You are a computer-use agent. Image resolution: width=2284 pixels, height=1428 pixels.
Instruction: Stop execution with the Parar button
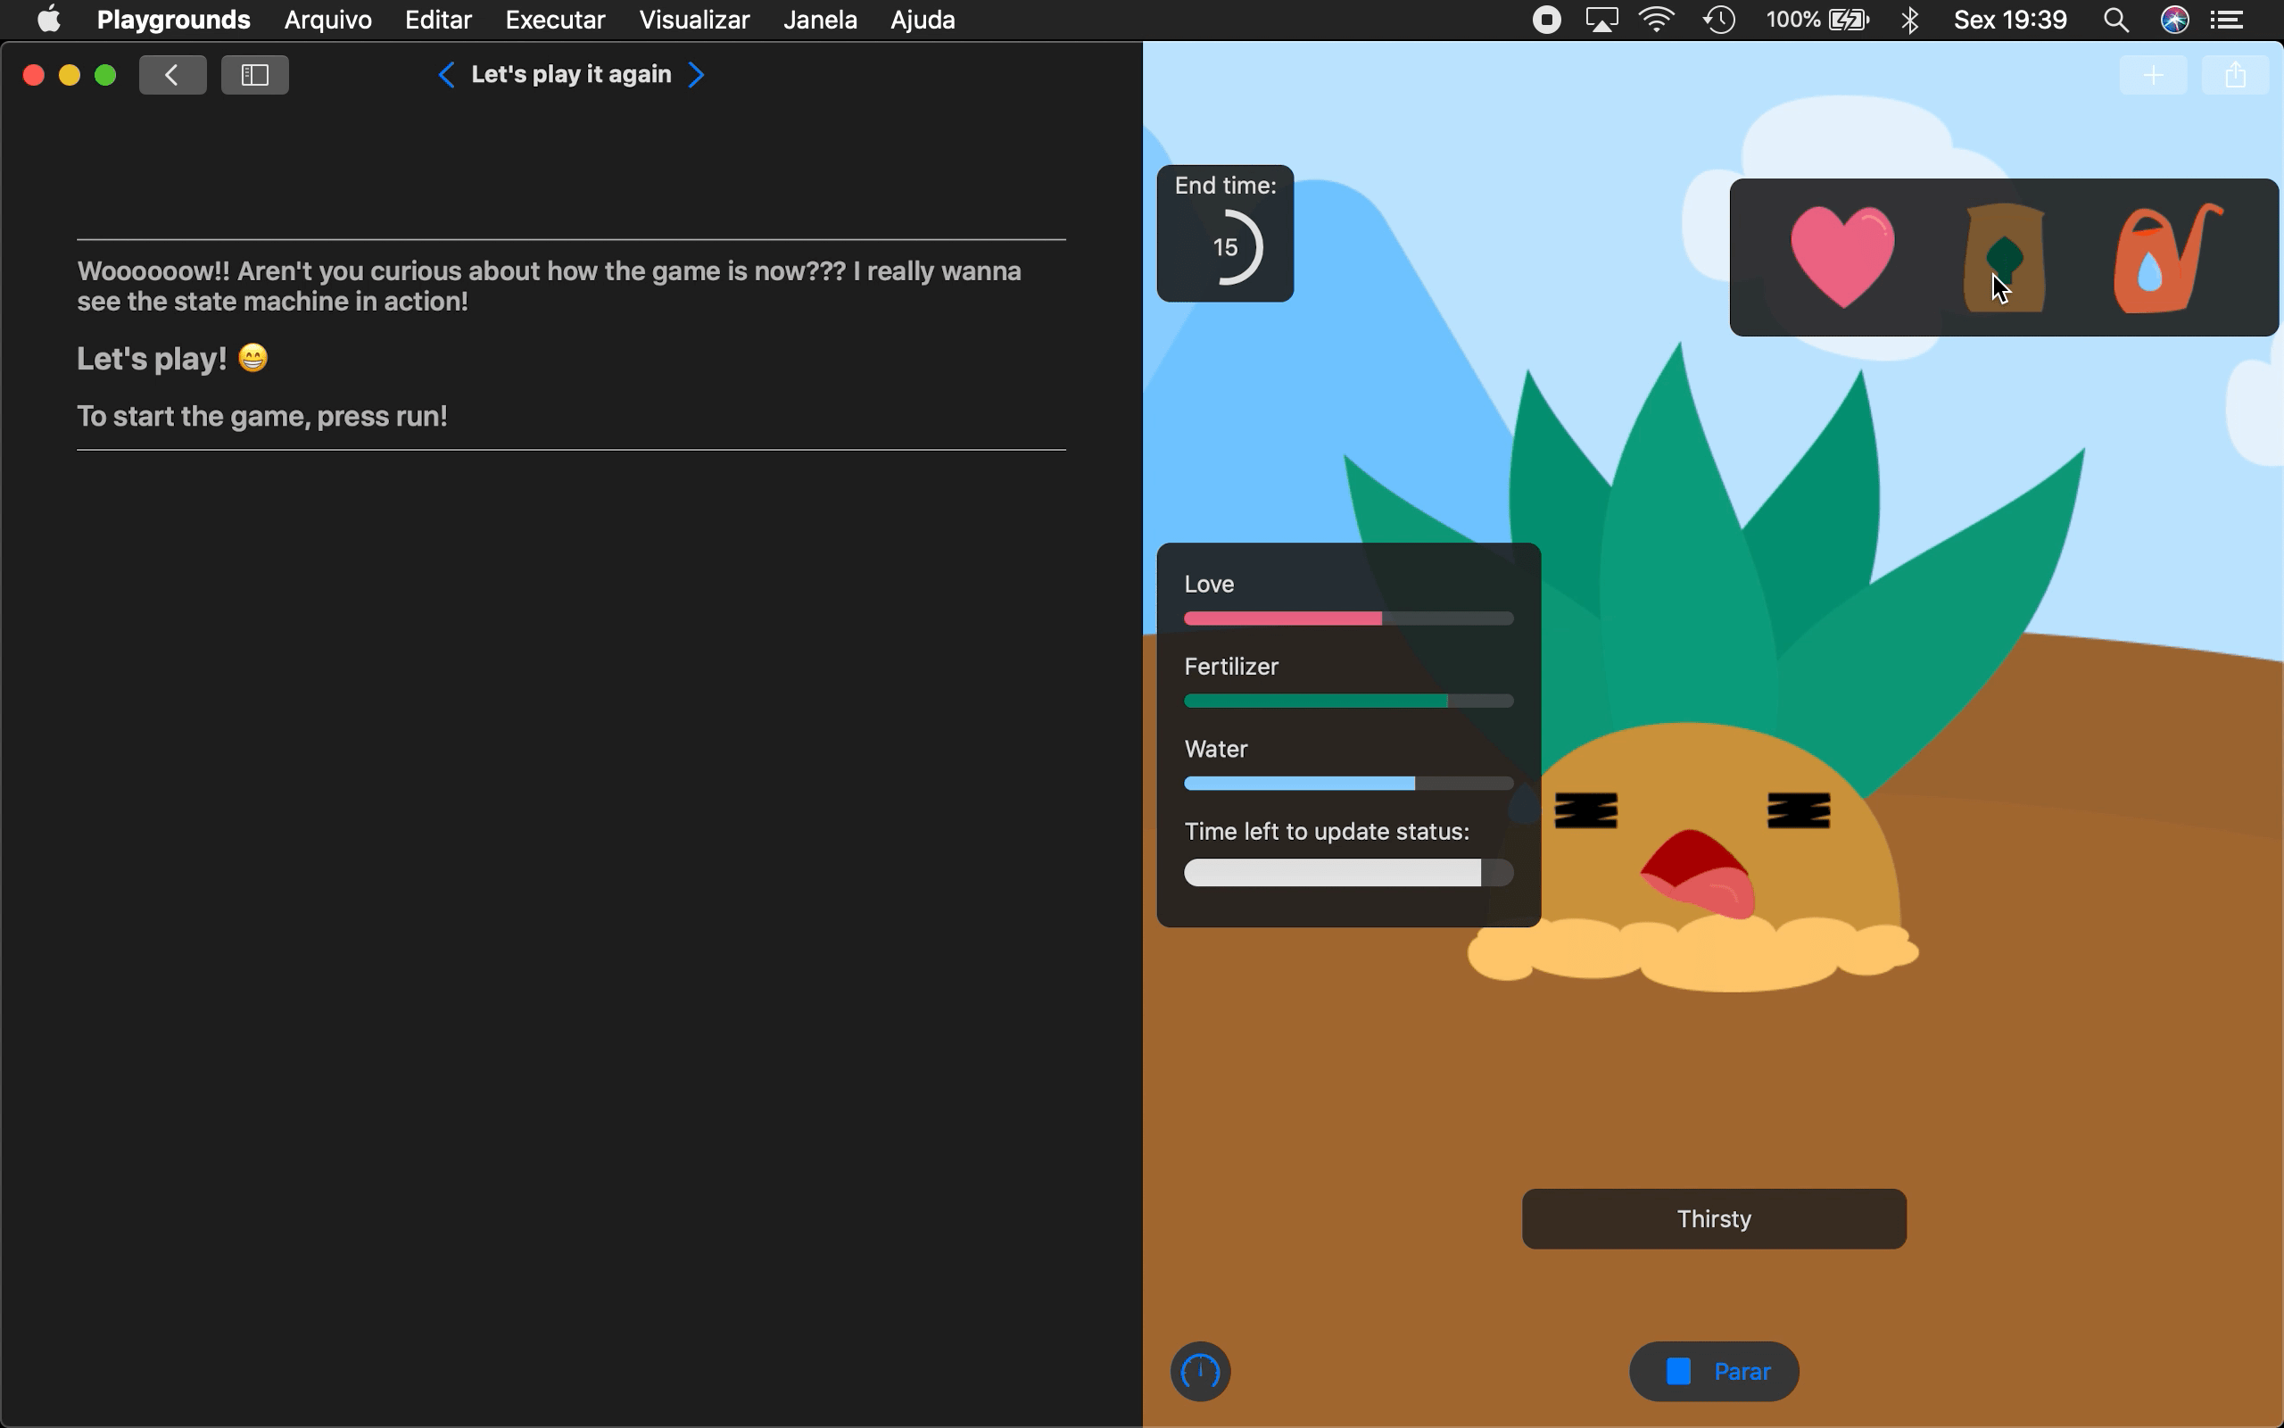point(1714,1370)
